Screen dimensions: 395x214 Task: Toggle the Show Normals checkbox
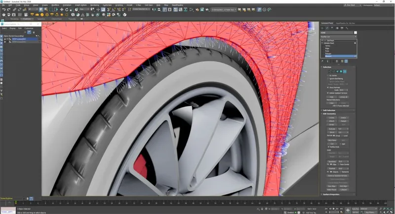329,86
